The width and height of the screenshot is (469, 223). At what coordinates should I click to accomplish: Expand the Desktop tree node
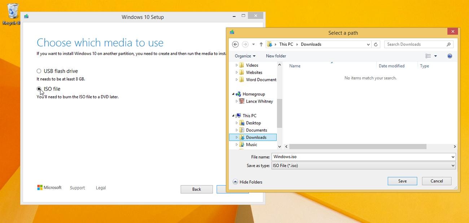[x=237, y=123]
